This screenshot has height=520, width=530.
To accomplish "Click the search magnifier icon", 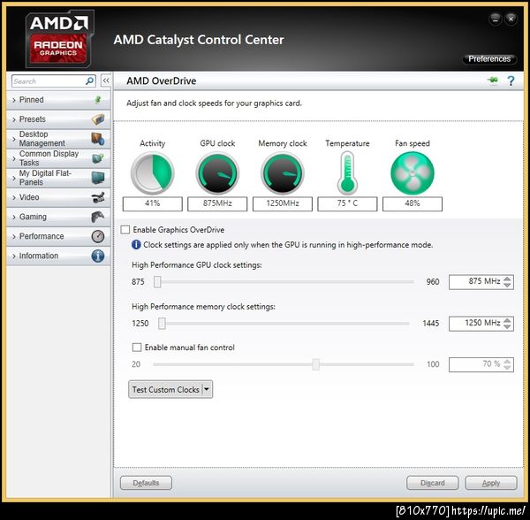I will tap(89, 81).
